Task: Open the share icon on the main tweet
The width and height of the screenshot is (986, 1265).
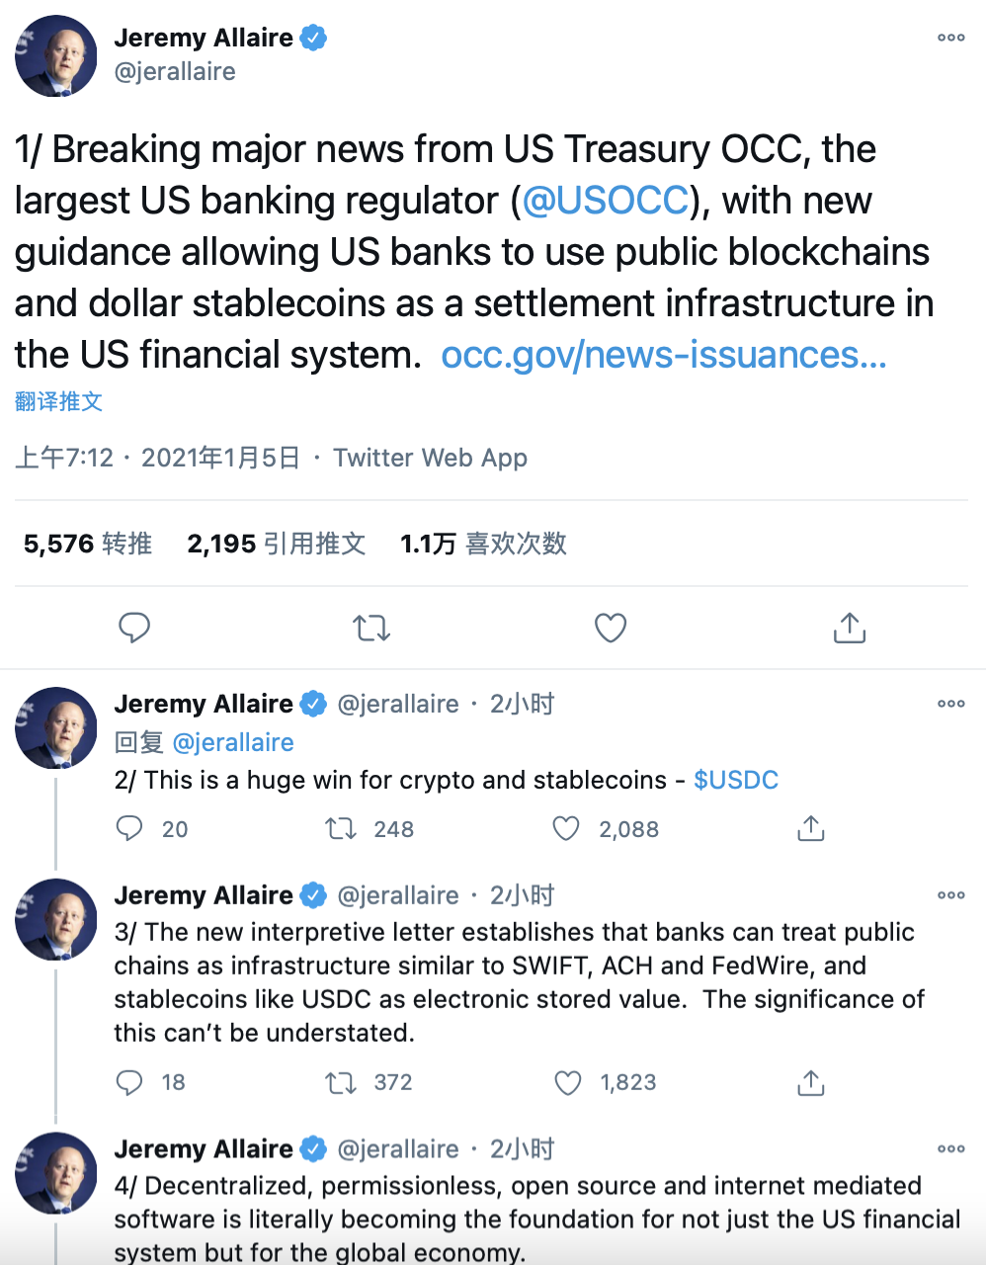Action: [849, 628]
